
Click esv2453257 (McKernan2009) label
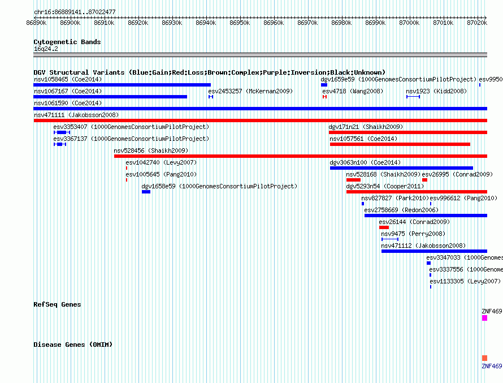pyautogui.click(x=250, y=91)
